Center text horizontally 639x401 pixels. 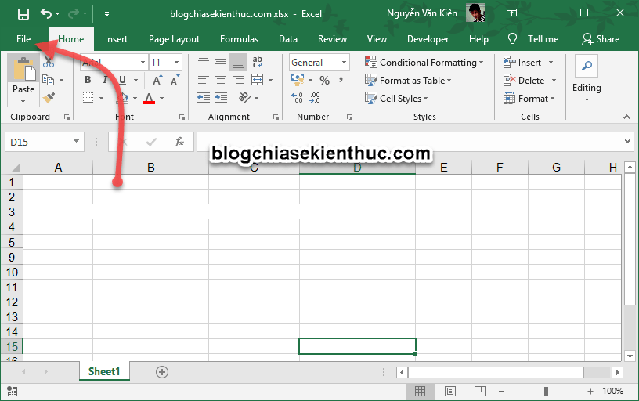pos(221,80)
